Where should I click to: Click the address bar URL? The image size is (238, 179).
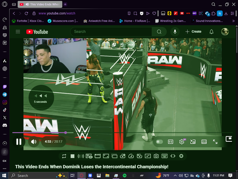point(57,13)
